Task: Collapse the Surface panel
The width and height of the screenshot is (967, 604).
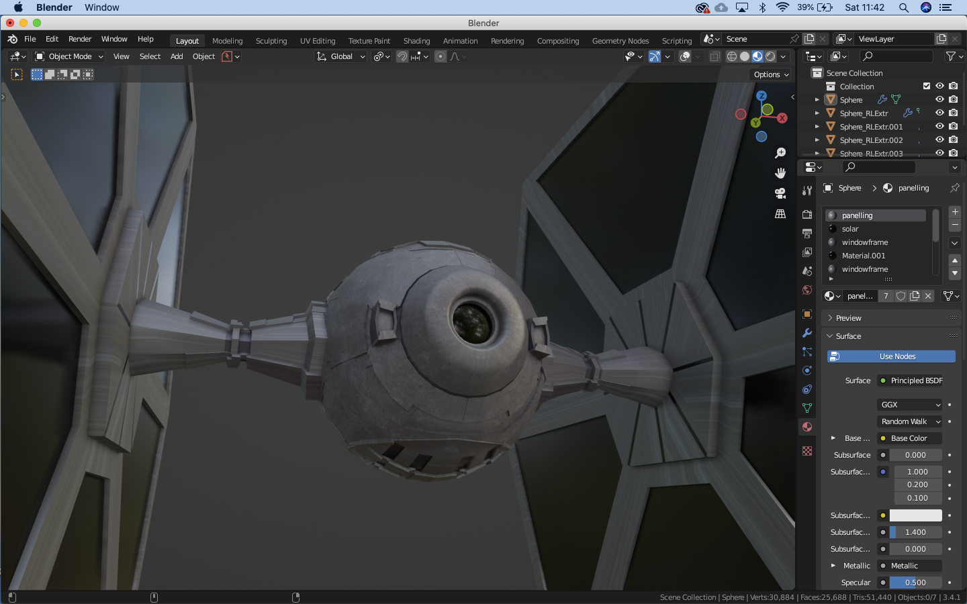Action: (x=890, y=336)
